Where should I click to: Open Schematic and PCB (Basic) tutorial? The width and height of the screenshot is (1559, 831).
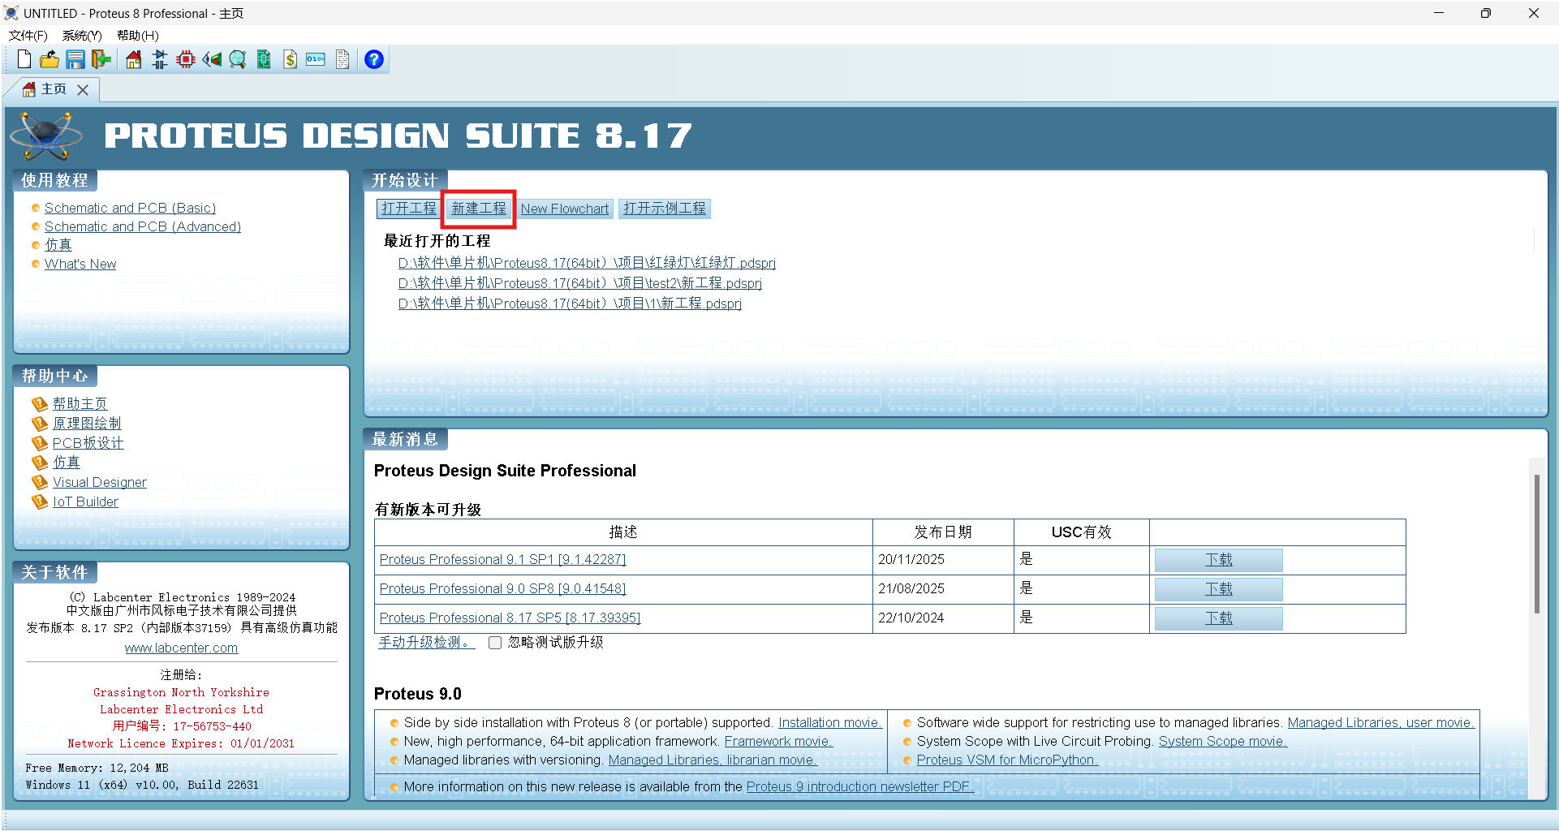pos(130,208)
